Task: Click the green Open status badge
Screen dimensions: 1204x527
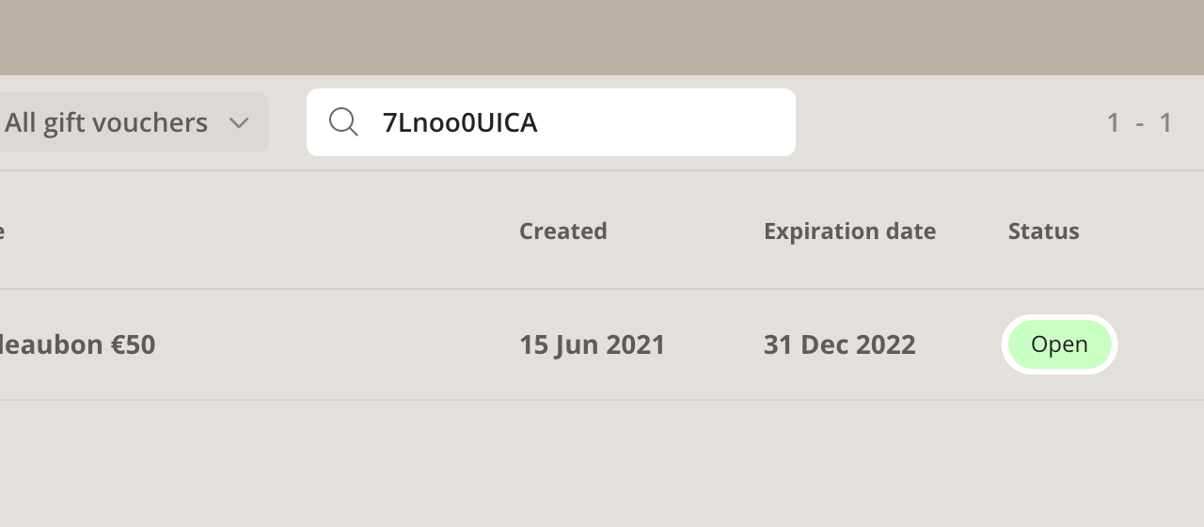Action: pyautogui.click(x=1059, y=344)
